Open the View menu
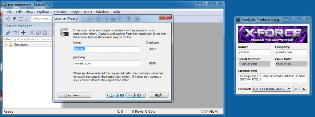 click(x=30, y=12)
